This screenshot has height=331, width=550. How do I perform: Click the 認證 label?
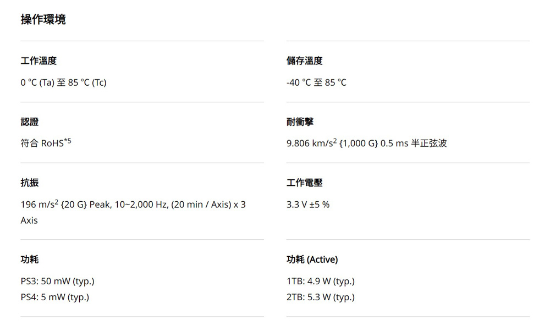[30, 122]
